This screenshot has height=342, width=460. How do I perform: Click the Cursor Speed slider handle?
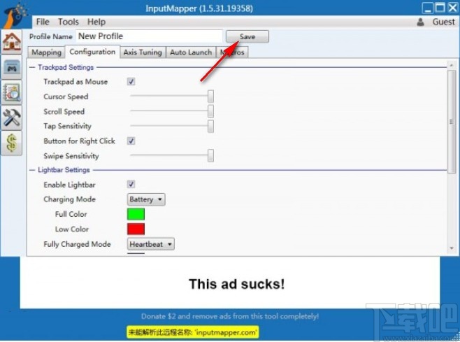(210, 97)
